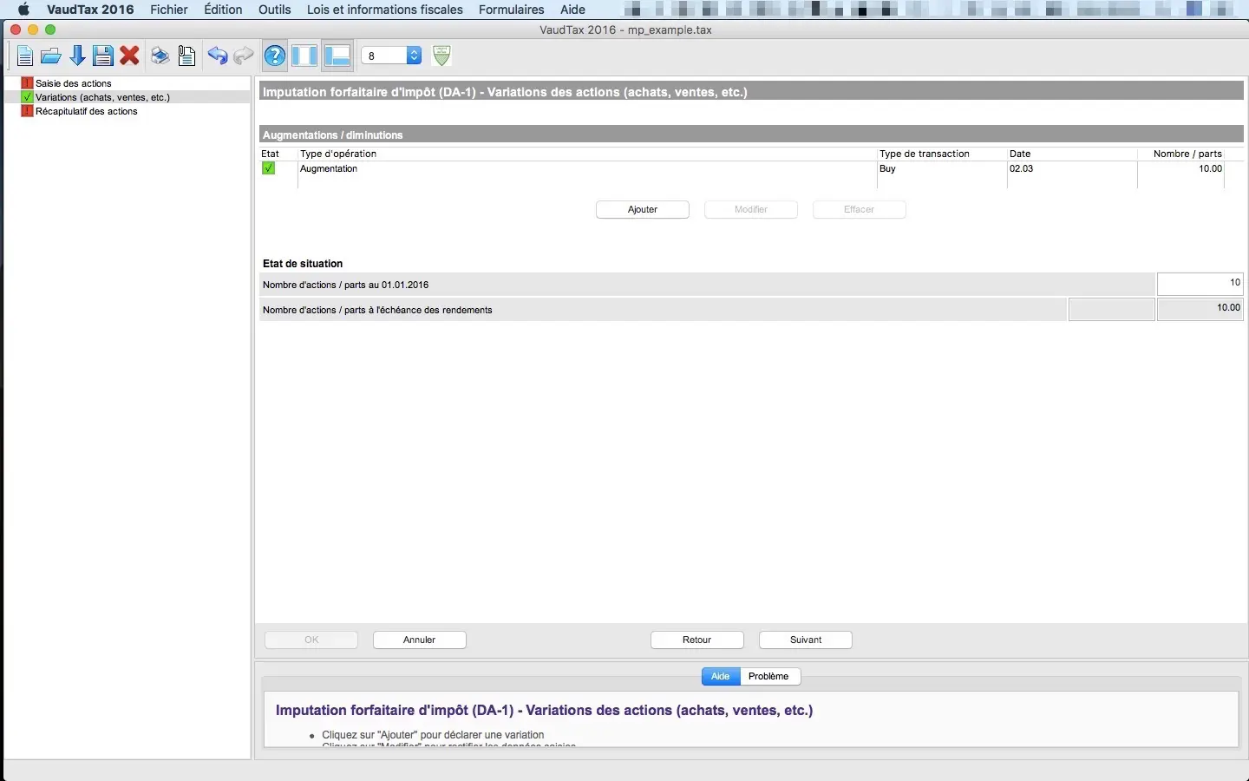This screenshot has height=781, width=1249.
Task: Switch to the Problème tab
Action: 769,676
